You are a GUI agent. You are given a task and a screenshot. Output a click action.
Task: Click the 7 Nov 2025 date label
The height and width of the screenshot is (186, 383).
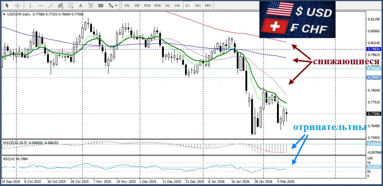(x=102, y=182)
